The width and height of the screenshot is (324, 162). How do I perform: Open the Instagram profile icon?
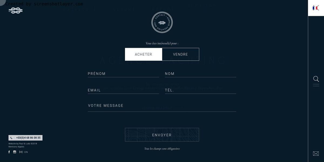[x=15, y=152]
